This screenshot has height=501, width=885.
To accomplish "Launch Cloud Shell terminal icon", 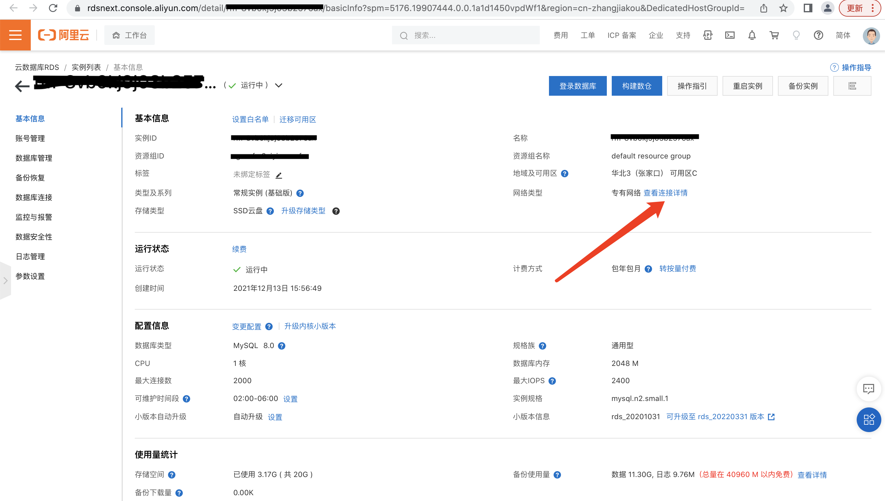I will click(730, 35).
